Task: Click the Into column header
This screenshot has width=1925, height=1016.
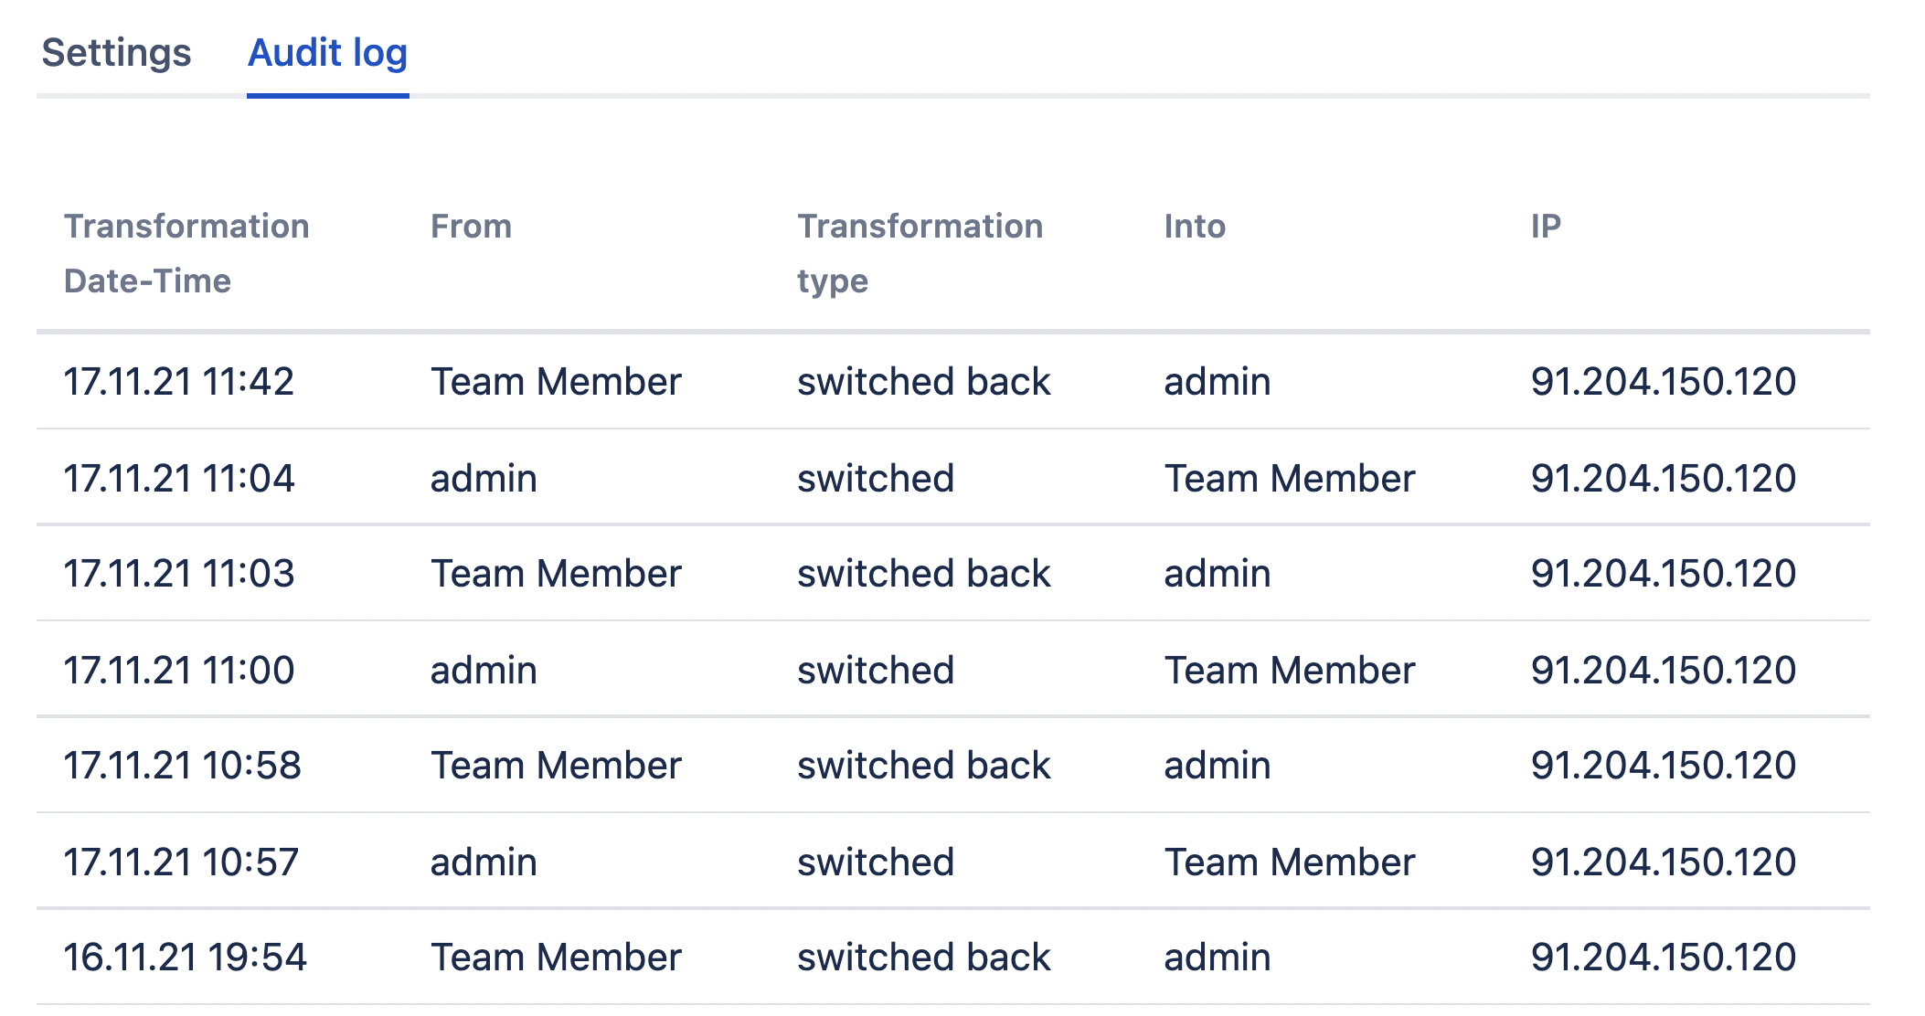Action: (1195, 227)
